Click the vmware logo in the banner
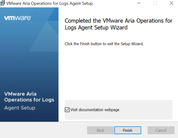178x138 pixels. tap(18, 18)
